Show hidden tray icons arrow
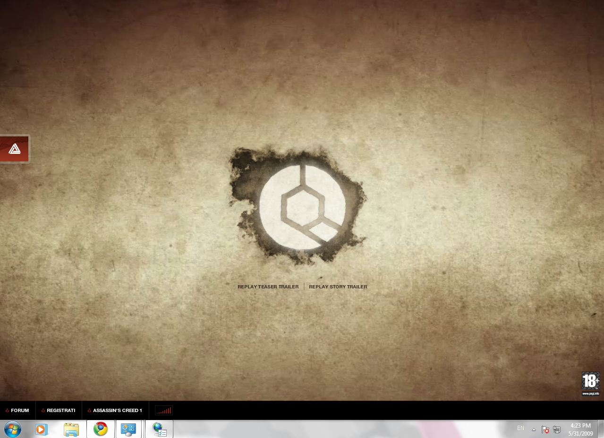This screenshot has width=604, height=438. tap(534, 430)
